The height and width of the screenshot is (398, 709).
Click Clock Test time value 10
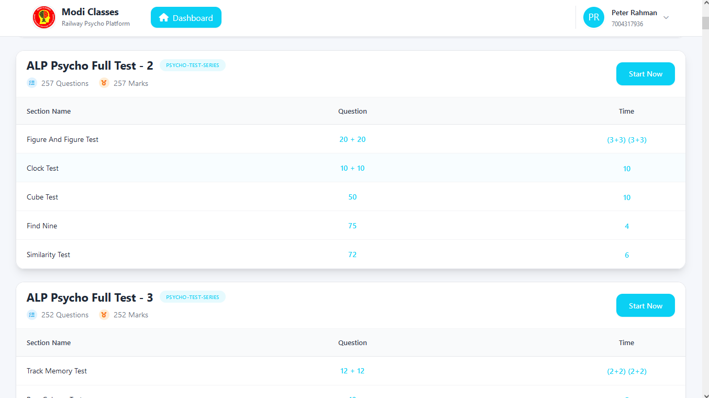(627, 169)
